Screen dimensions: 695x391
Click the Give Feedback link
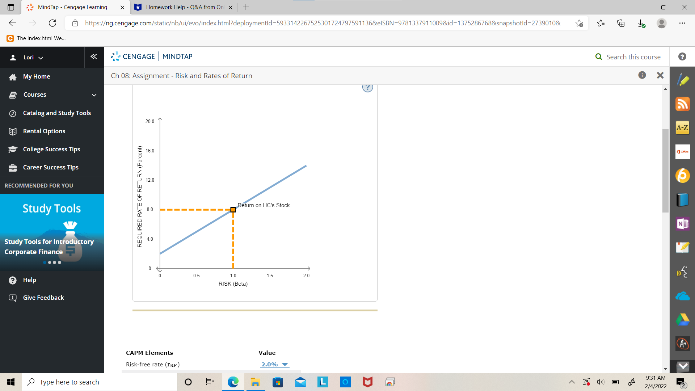[43, 298]
